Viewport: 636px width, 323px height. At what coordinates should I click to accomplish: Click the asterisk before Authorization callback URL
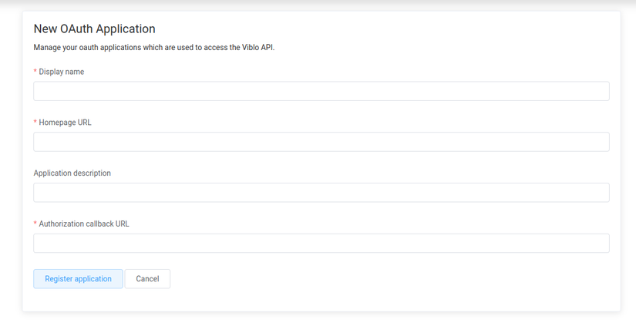35,224
